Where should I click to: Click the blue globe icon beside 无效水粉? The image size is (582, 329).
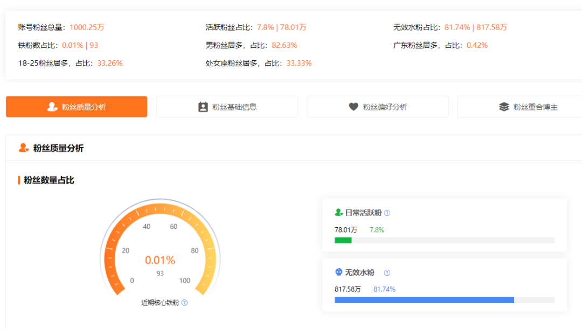(x=338, y=272)
